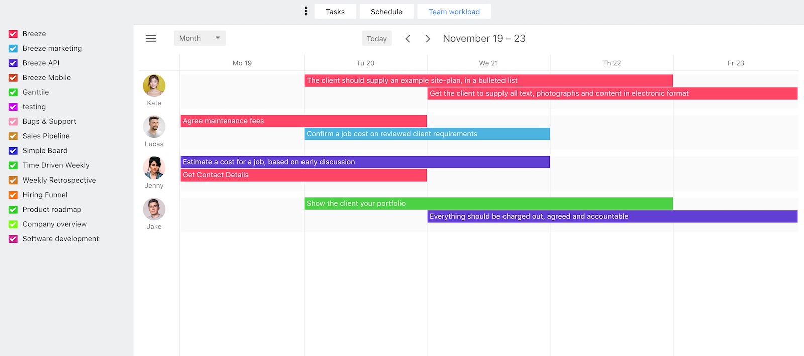The width and height of the screenshot is (804, 356).
Task: Go to the previous week arrow
Action: pos(408,39)
